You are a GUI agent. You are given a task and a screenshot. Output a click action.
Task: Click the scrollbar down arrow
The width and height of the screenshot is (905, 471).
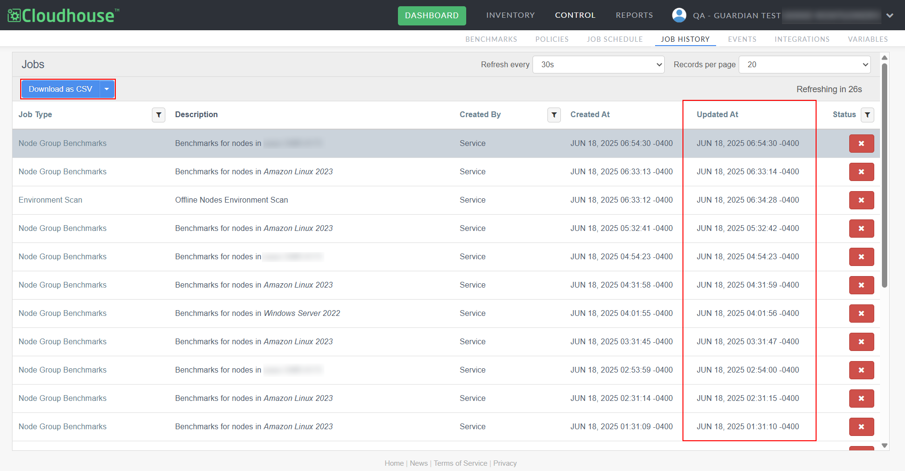pyautogui.click(x=884, y=446)
